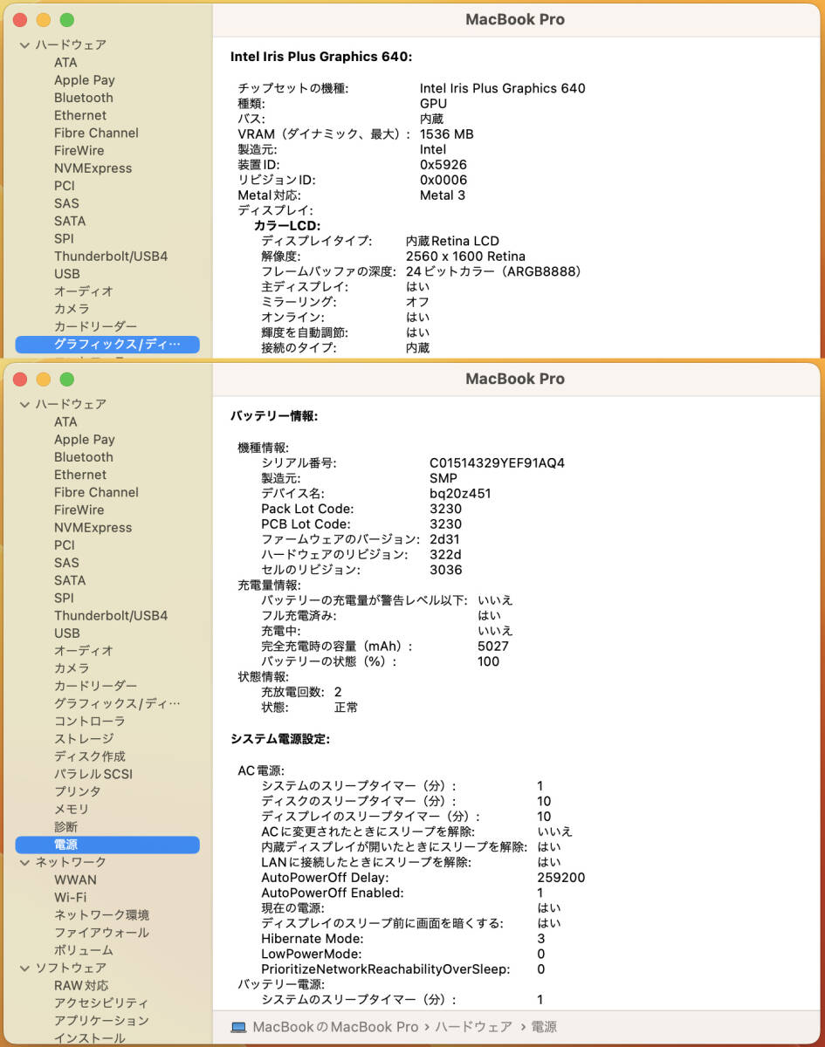Select カードリーダー in bottom window sidebar
Image resolution: width=825 pixels, height=1047 pixels.
95,686
